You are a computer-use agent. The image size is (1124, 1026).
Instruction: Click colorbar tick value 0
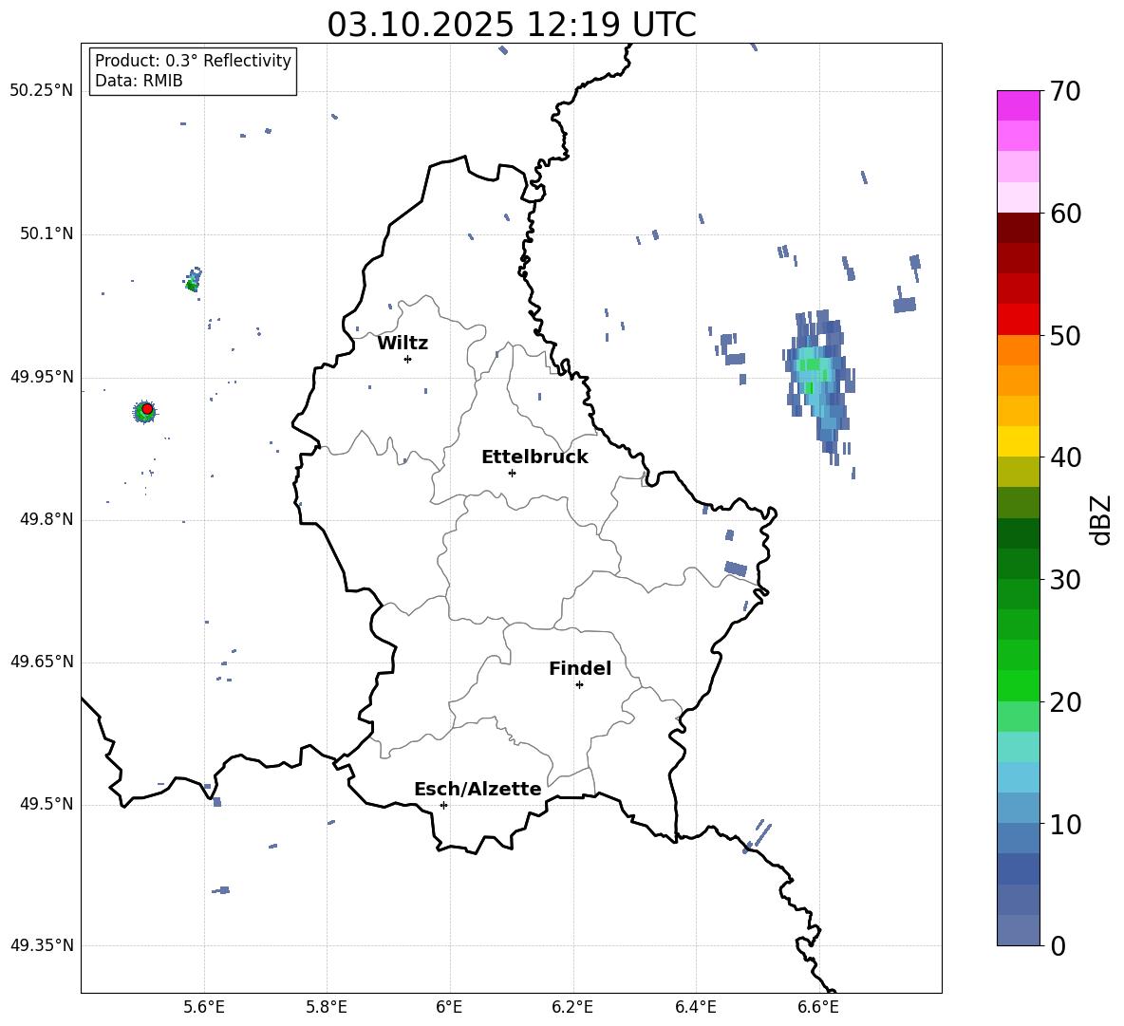pyautogui.click(x=1058, y=946)
